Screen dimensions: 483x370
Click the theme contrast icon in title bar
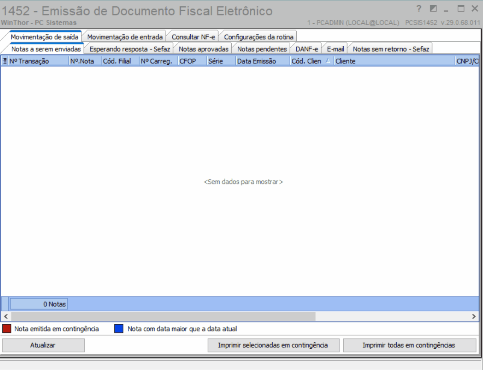[433, 8]
